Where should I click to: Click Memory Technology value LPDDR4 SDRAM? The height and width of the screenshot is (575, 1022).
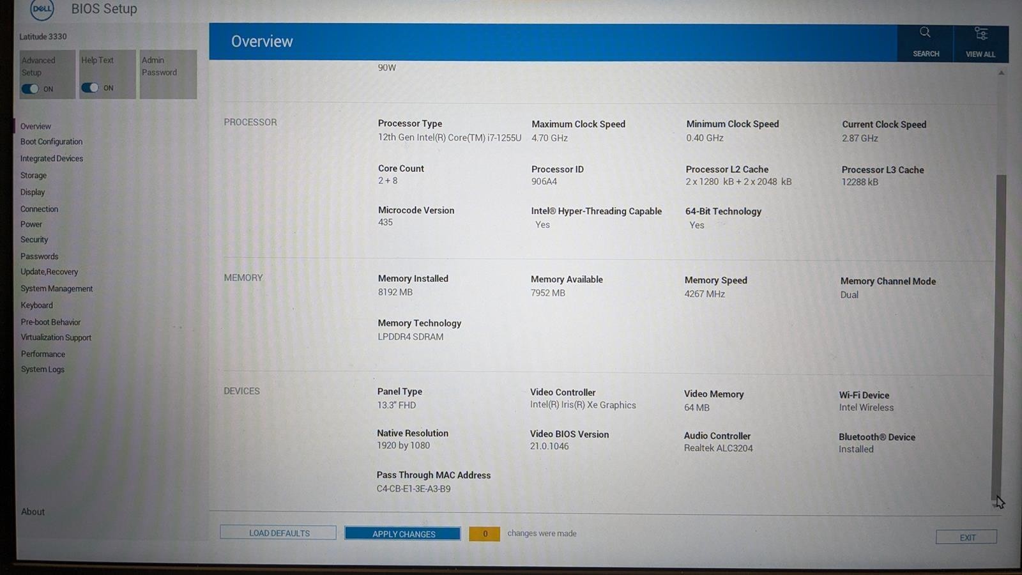411,337
